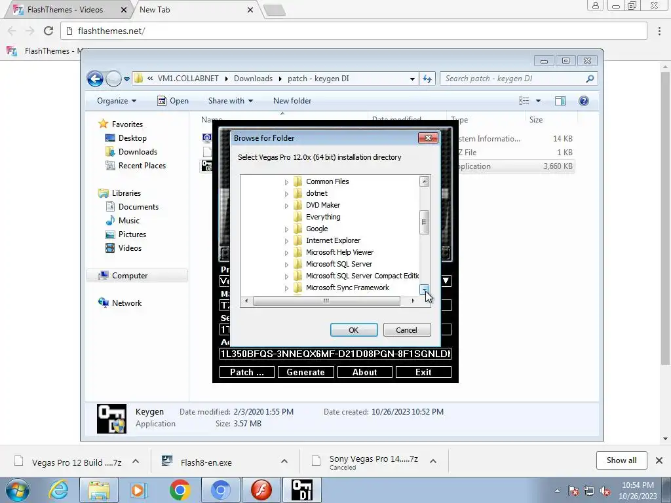Switch to the New Tab browser tab
The height and width of the screenshot is (503, 671).
point(155,10)
